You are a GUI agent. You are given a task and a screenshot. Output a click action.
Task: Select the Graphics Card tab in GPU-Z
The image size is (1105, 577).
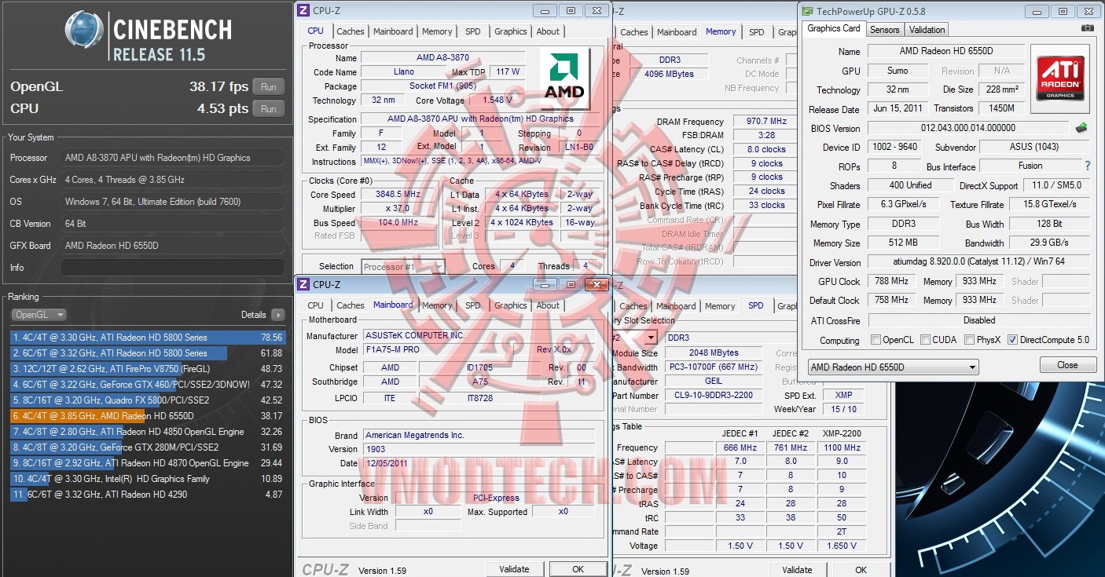(834, 28)
